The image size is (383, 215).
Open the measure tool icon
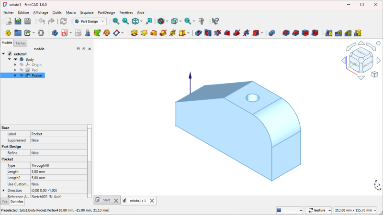pyautogui.click(x=202, y=21)
